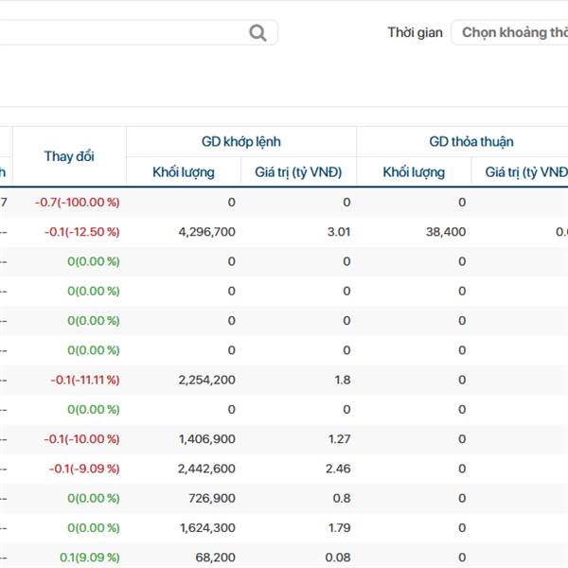Select the 1.27 value cell
Screen dimensions: 568x568
pos(337,438)
